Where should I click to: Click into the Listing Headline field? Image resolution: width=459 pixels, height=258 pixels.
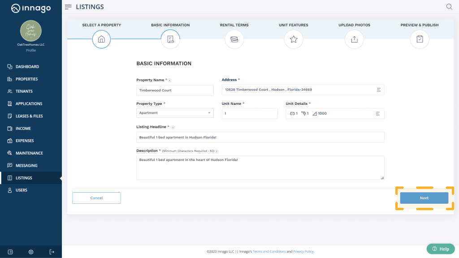pos(260,137)
